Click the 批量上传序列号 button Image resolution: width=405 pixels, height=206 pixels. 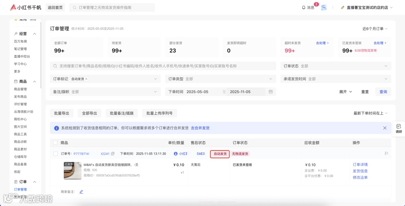(x=160, y=113)
